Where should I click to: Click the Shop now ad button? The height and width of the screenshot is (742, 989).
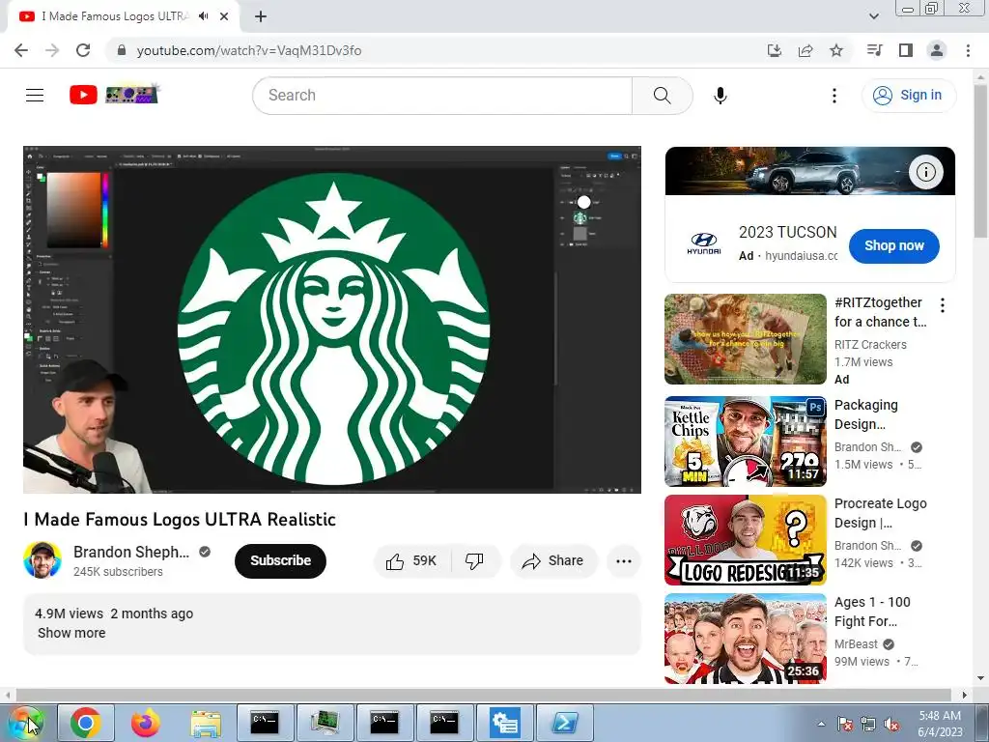(893, 246)
